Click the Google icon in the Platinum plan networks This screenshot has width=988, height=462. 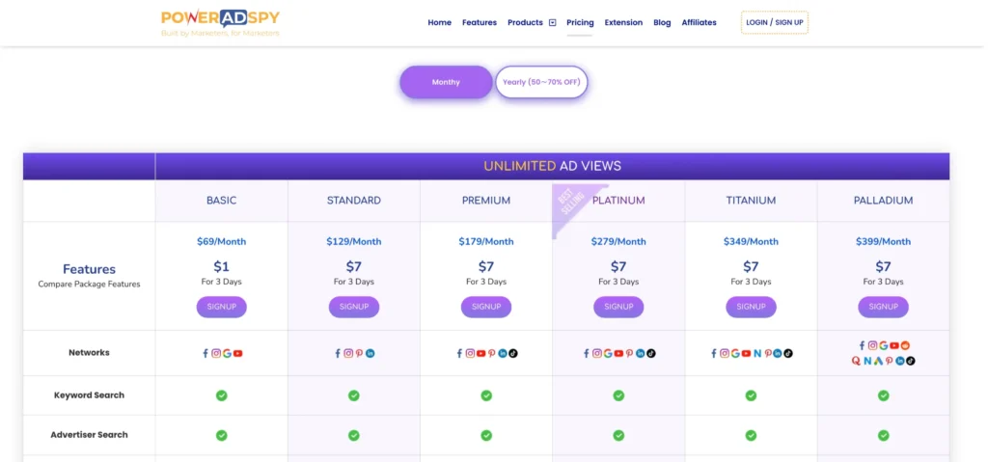[608, 354]
